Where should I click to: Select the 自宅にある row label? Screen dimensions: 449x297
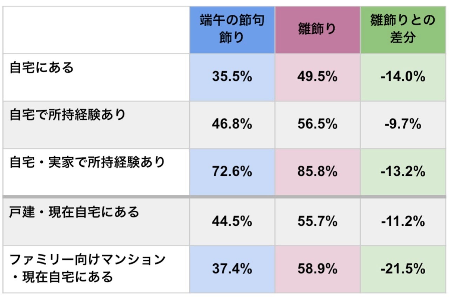click(42, 67)
